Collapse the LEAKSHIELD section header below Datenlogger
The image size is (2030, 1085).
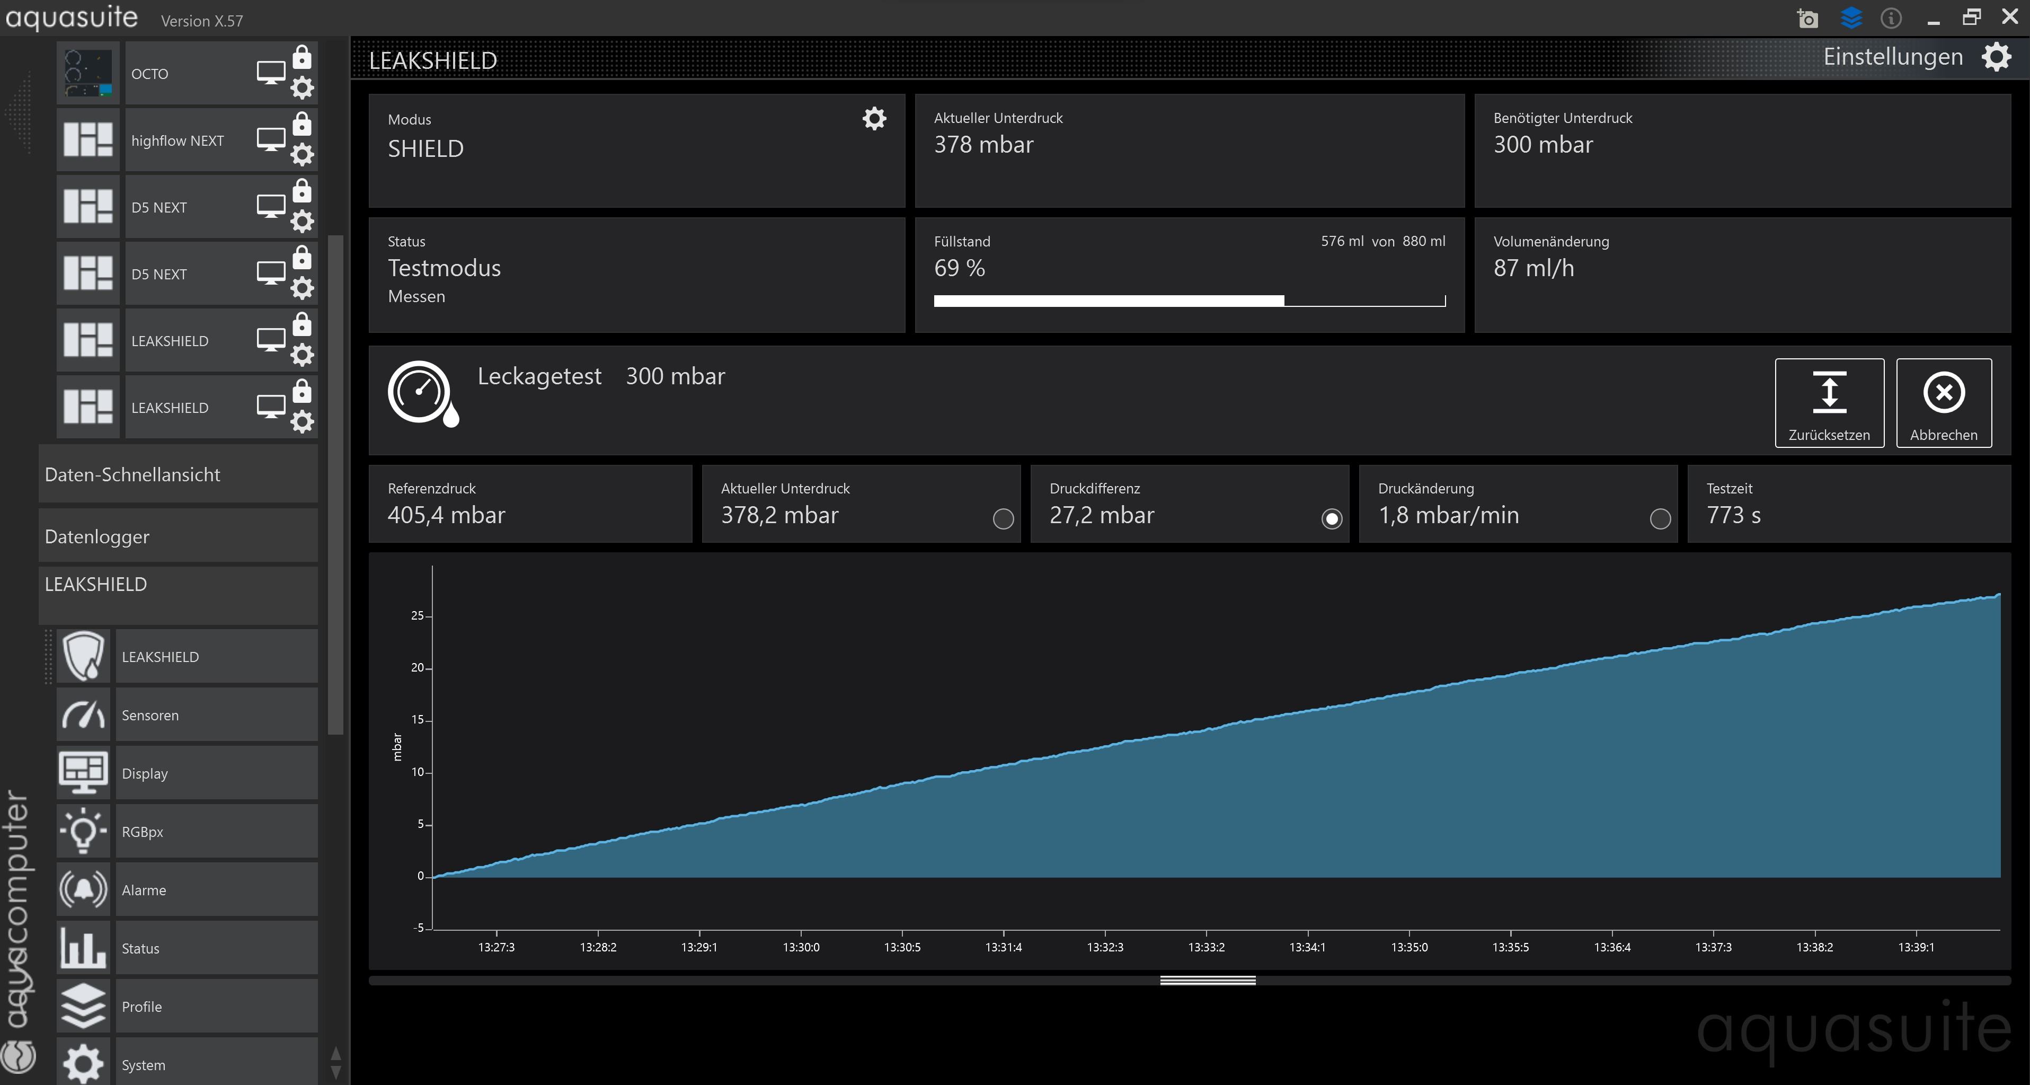(178, 595)
